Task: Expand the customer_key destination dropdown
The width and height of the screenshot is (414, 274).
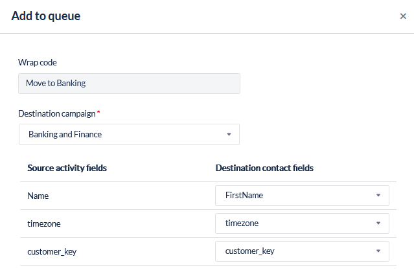Action: (x=301, y=251)
